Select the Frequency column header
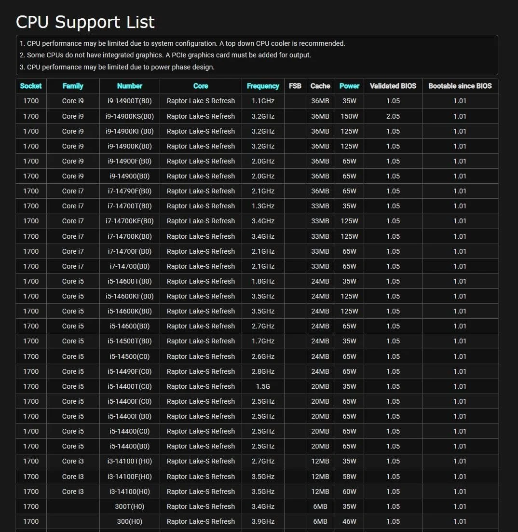518x532 pixels. [263, 86]
